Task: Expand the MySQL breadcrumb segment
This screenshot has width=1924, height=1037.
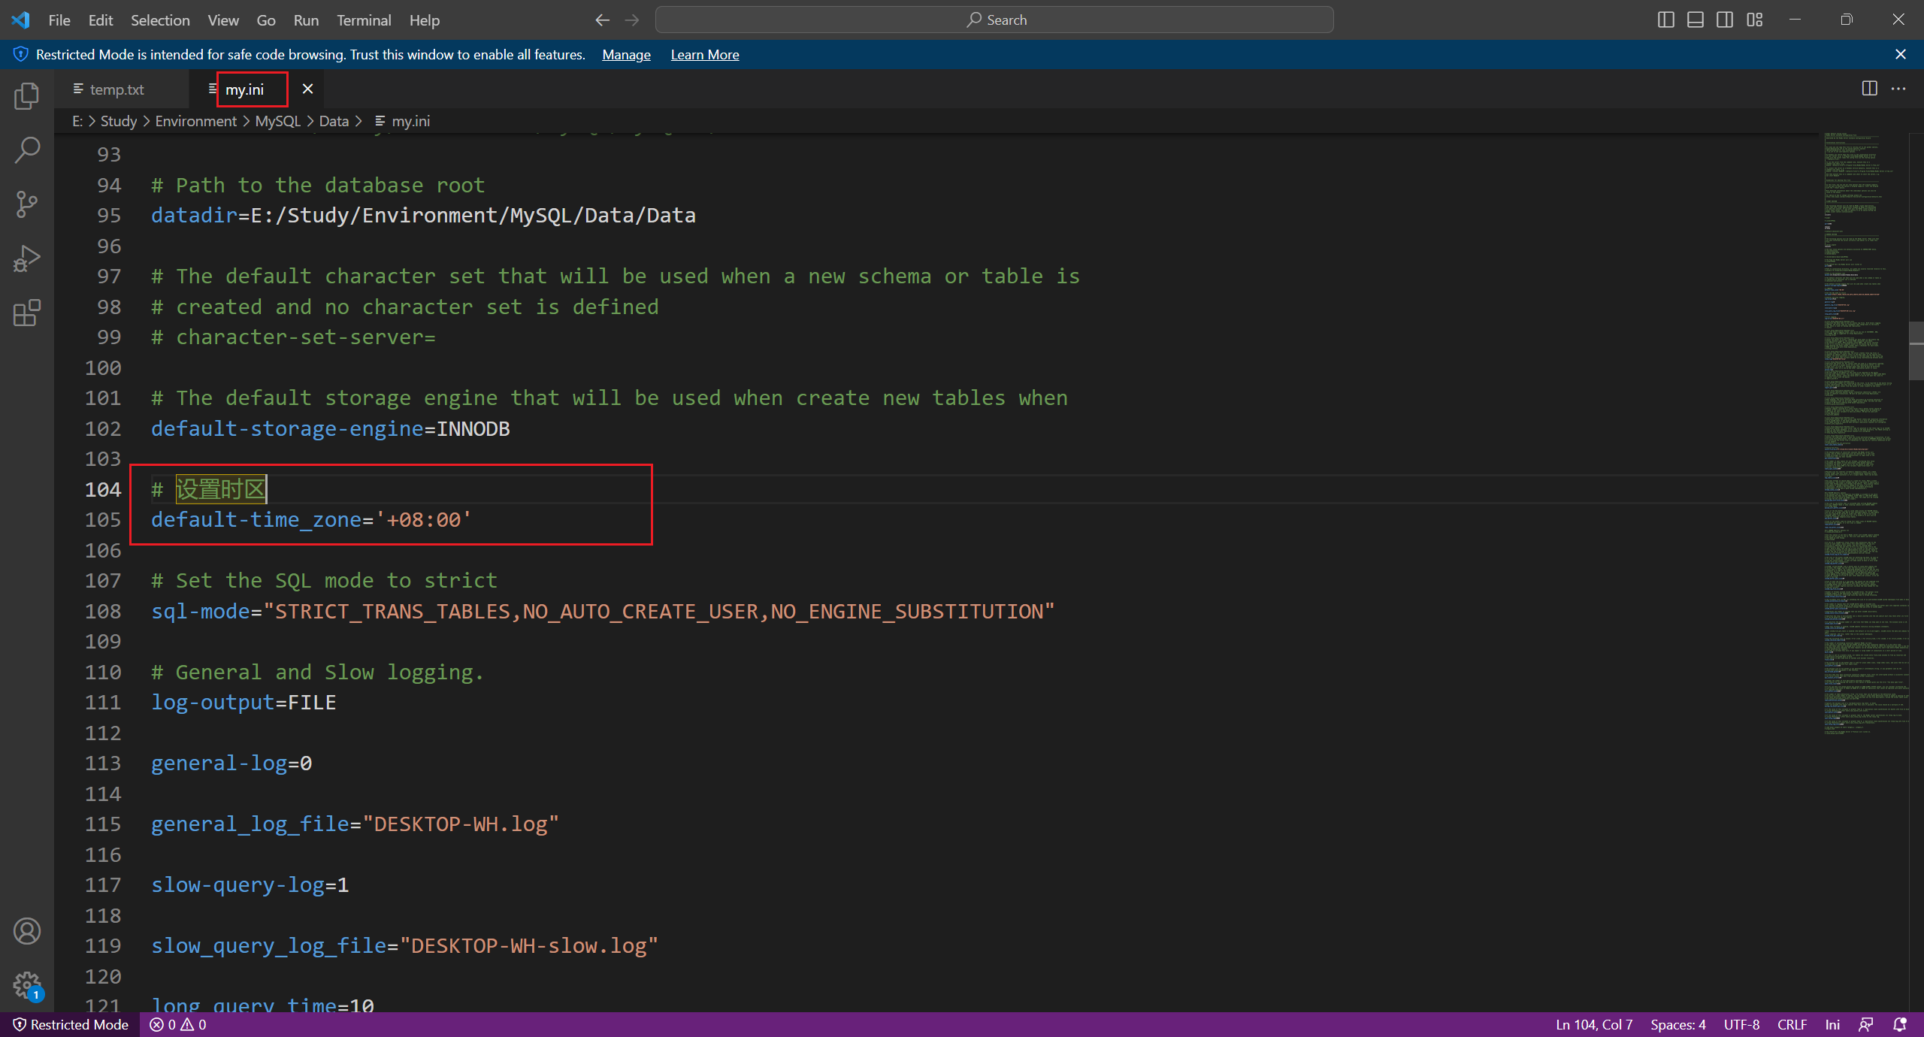Action: pos(277,121)
